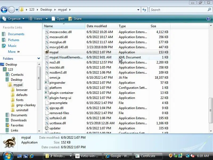
Task: Click the Open toolbar button
Action: point(58,19)
